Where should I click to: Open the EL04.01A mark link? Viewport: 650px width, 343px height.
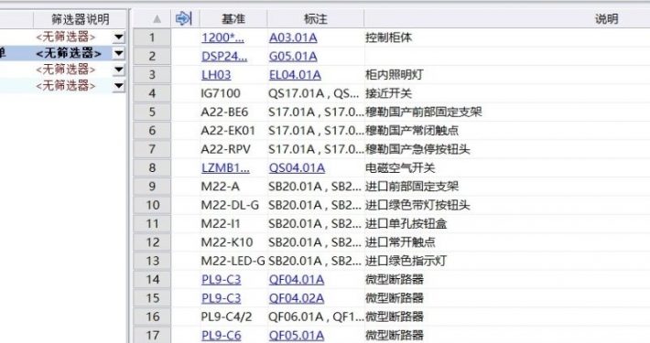point(295,75)
